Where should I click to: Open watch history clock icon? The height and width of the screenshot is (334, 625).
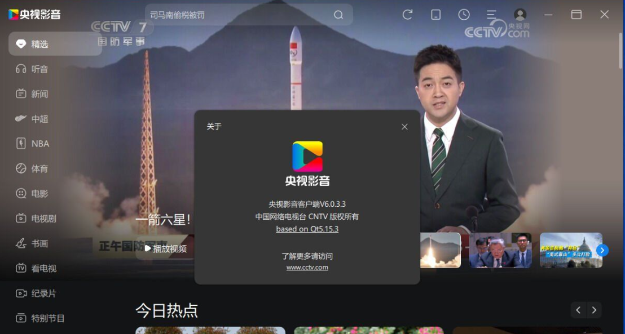pos(464,15)
